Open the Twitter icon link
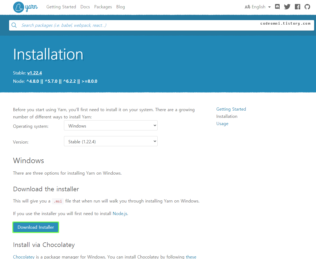The width and height of the screenshot is (316, 259). pyautogui.click(x=287, y=7)
